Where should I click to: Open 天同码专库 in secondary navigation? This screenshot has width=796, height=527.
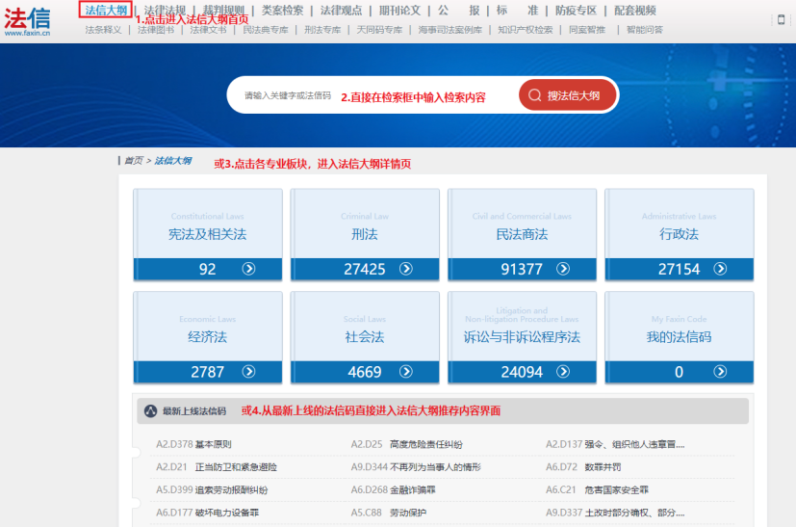(x=379, y=30)
